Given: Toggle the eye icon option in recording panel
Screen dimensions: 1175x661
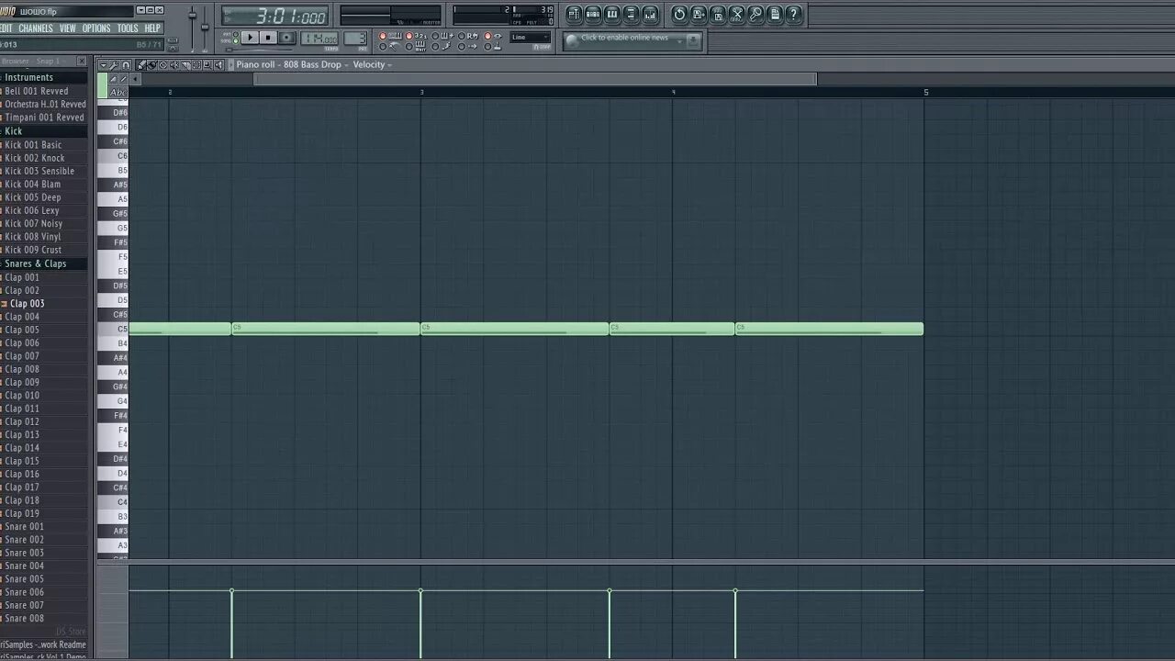Looking at the screenshot, I should 487,35.
